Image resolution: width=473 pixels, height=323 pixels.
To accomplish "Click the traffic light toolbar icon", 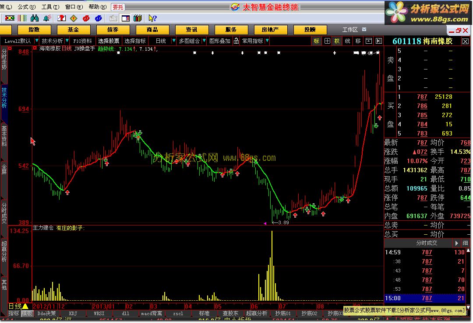I will (x=10, y=18).
